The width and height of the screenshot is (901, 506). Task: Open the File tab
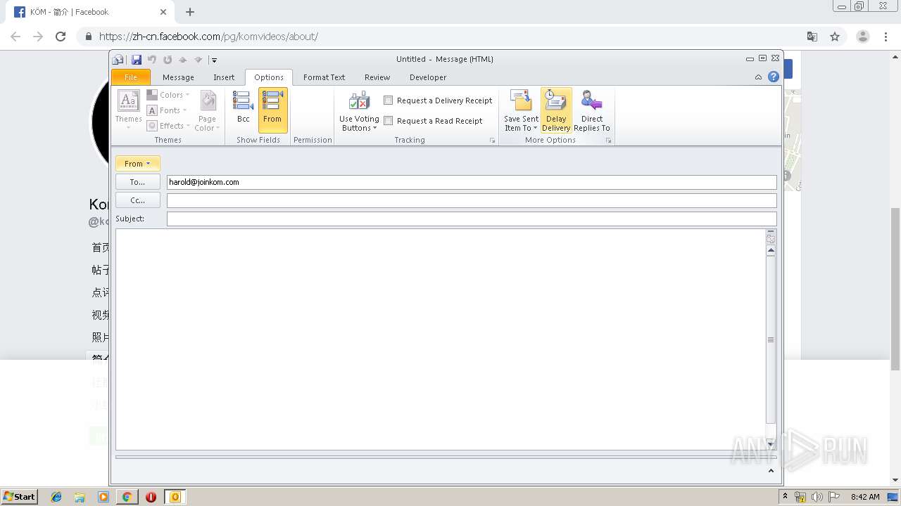coord(131,77)
